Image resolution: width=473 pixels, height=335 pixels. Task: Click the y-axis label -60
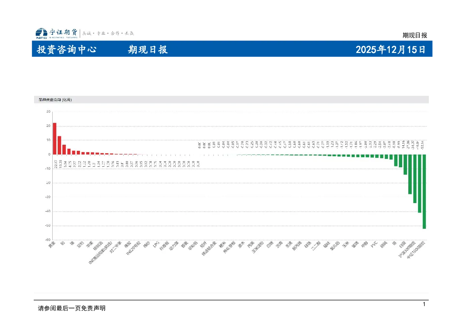[48, 240]
